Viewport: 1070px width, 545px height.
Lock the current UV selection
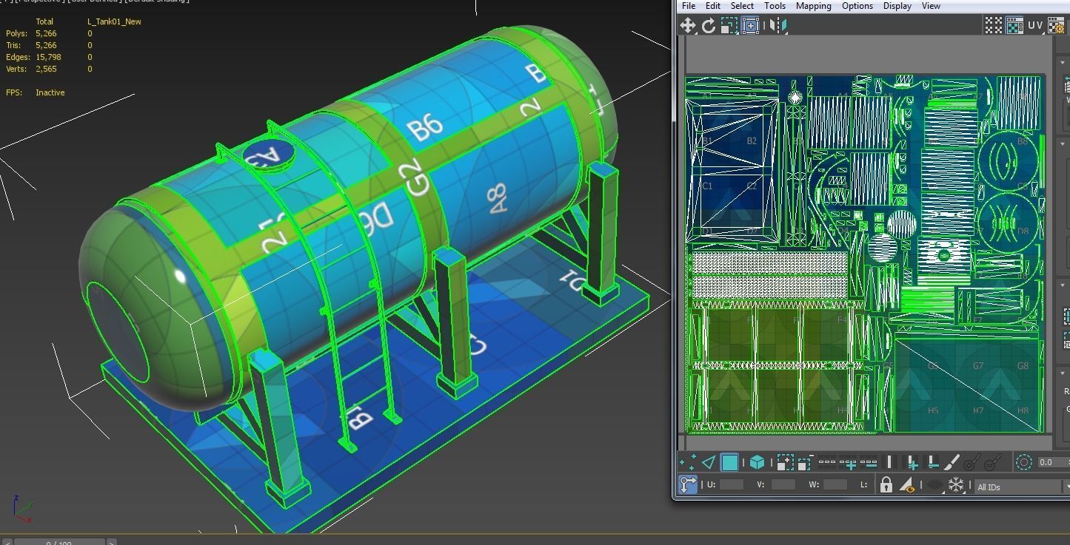pyautogui.click(x=886, y=486)
